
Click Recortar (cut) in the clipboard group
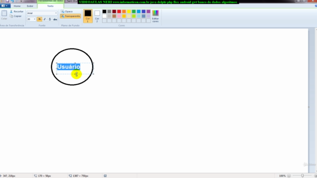tap(17, 11)
